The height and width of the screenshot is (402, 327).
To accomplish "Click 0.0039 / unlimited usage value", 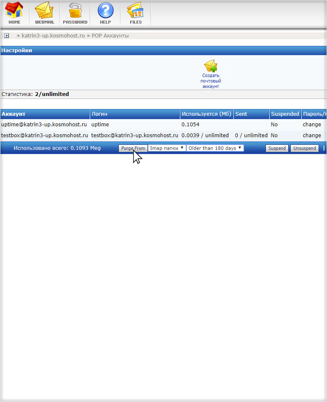I will pos(205,136).
